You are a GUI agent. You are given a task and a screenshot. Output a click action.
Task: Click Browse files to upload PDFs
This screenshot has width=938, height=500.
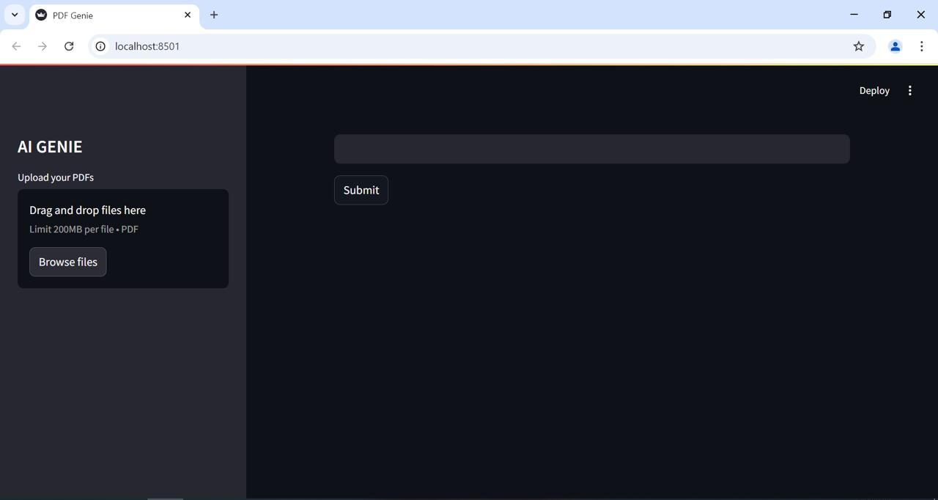[68, 262]
